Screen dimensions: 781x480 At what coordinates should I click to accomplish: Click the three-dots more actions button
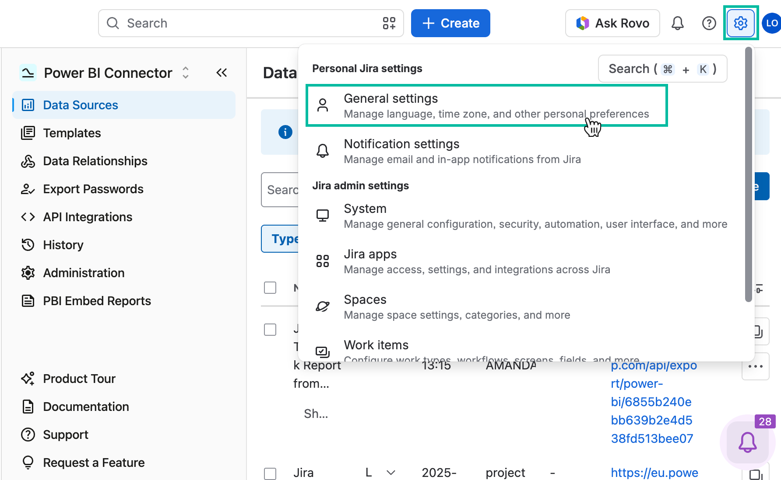(x=756, y=366)
